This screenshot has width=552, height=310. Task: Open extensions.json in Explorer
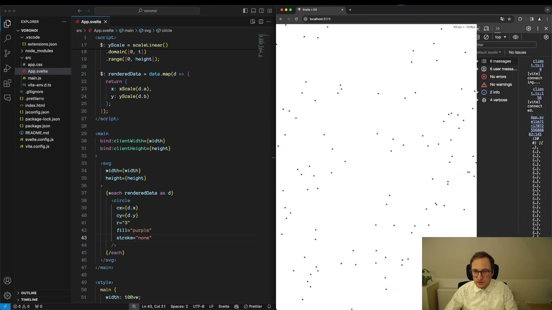(x=42, y=44)
